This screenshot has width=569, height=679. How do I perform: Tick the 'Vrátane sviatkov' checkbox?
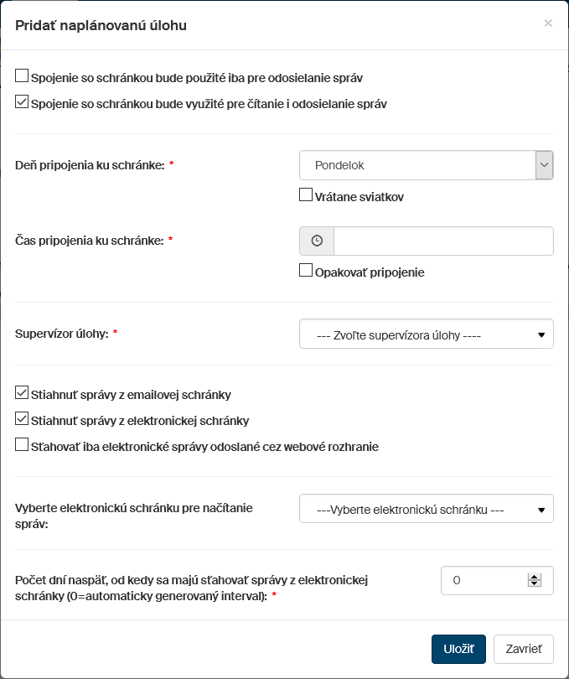click(x=306, y=195)
